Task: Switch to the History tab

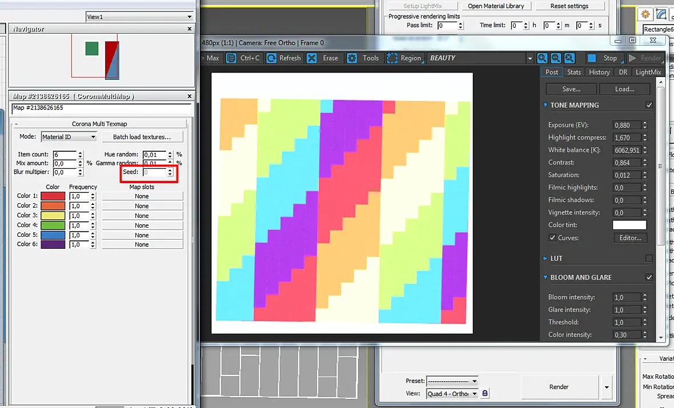Action: [x=599, y=72]
